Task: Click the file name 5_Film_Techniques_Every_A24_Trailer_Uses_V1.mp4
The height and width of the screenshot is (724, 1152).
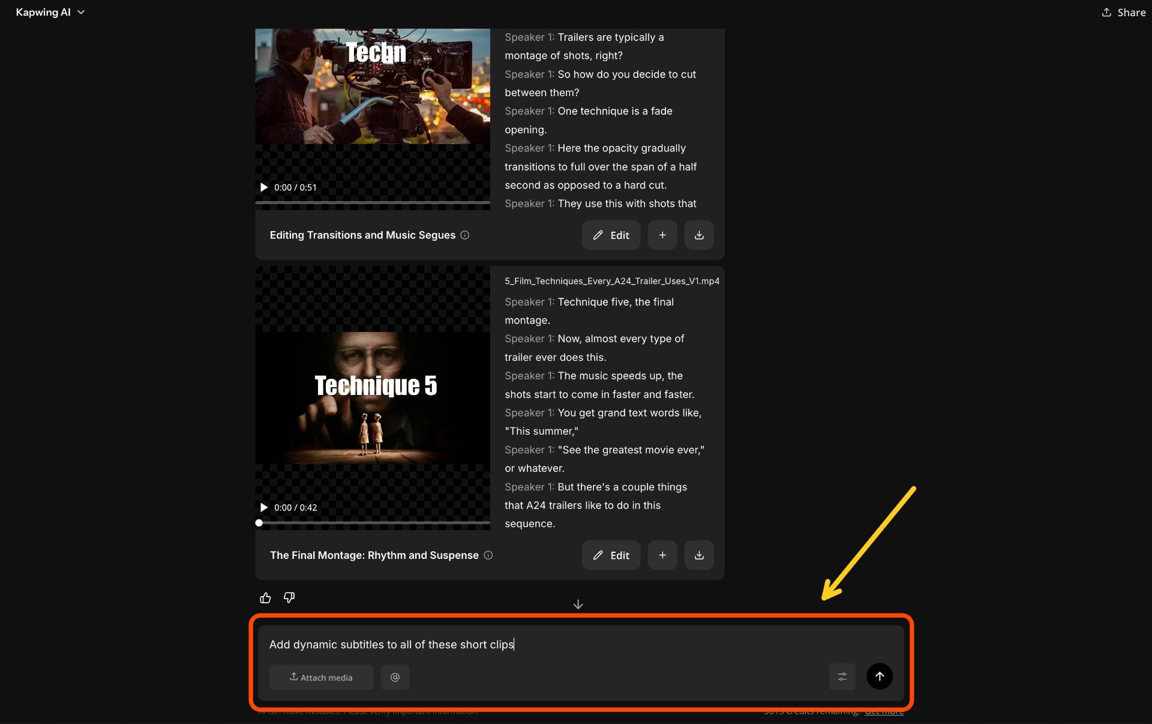Action: (612, 281)
